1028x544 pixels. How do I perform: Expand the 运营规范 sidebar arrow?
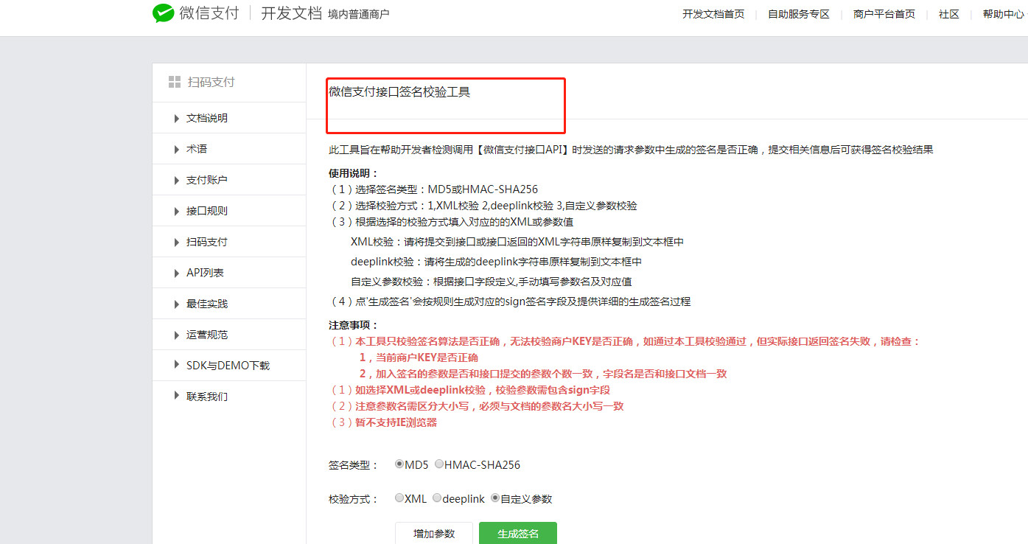[177, 335]
